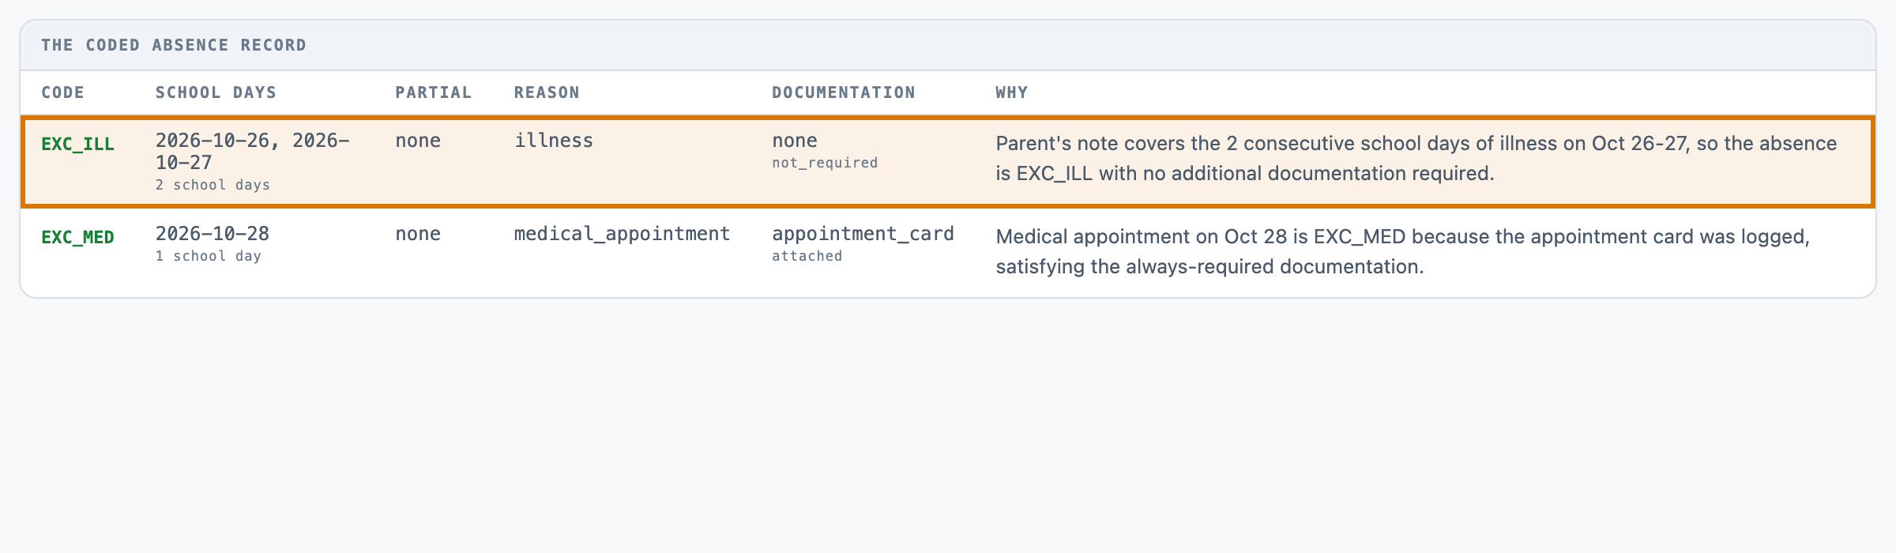
Task: Click the appointment_card documentation entry
Action: coord(863,234)
